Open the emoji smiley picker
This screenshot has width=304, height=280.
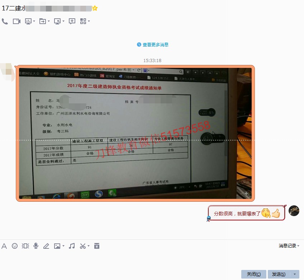pos(15,246)
